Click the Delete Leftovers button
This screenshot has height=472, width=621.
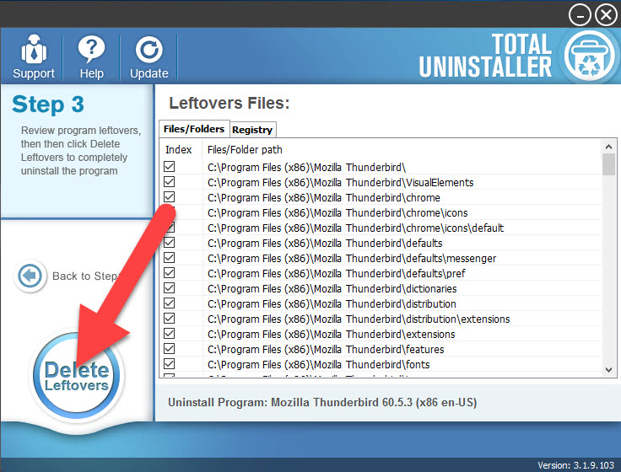77,376
